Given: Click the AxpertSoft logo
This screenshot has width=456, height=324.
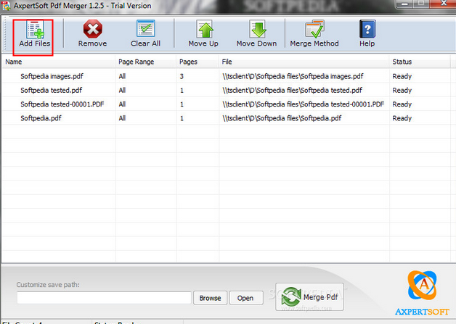Looking at the screenshot, I should (422, 294).
